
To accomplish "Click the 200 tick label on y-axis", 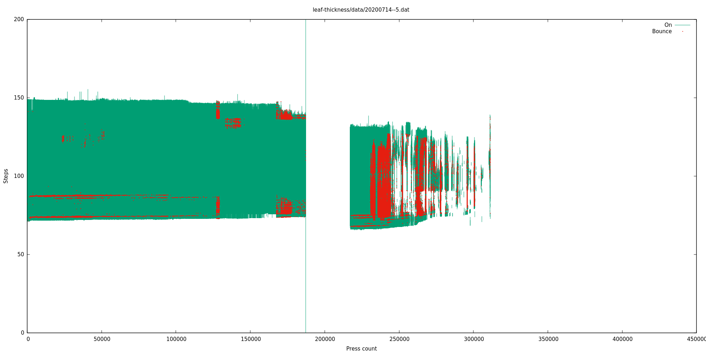I will click(19, 19).
